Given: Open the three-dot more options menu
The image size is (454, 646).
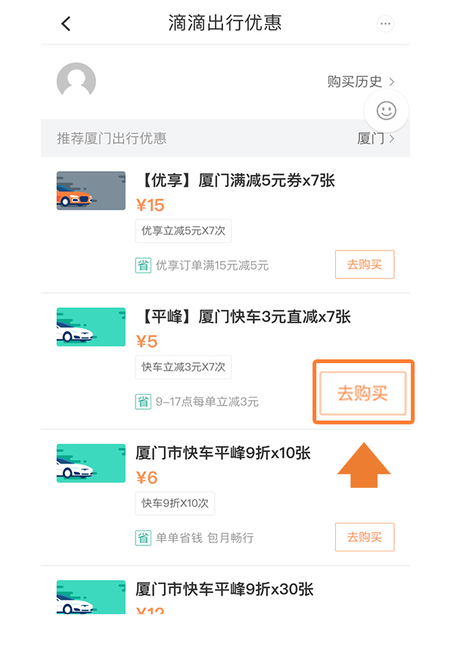Looking at the screenshot, I should click(x=385, y=23).
